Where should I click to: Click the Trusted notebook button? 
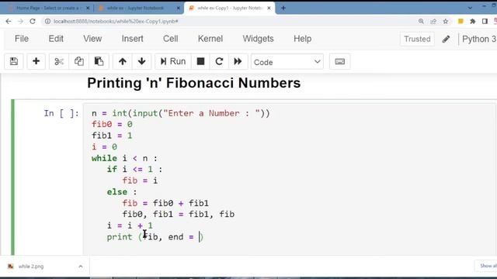tap(417, 39)
